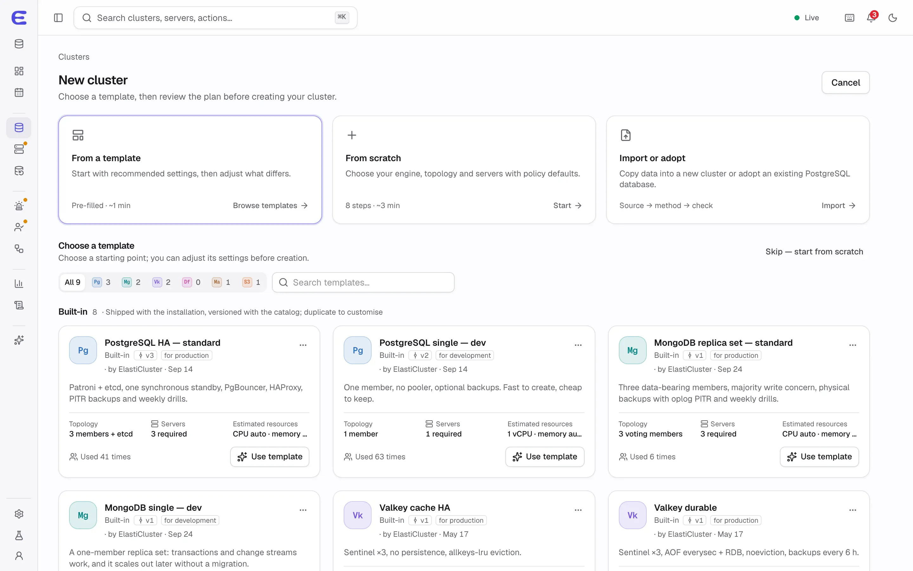The height and width of the screenshot is (571, 913).
Task: Open the dashboard grid icon in sidebar
Action: click(19, 71)
